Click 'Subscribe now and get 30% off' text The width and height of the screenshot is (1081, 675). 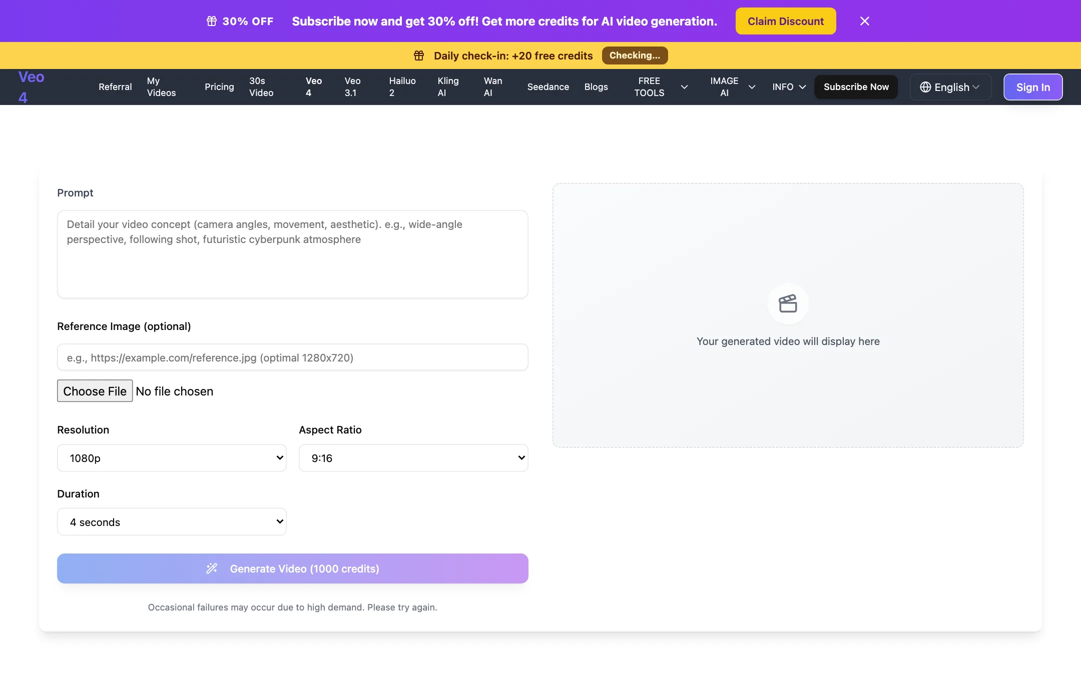pyautogui.click(x=504, y=21)
